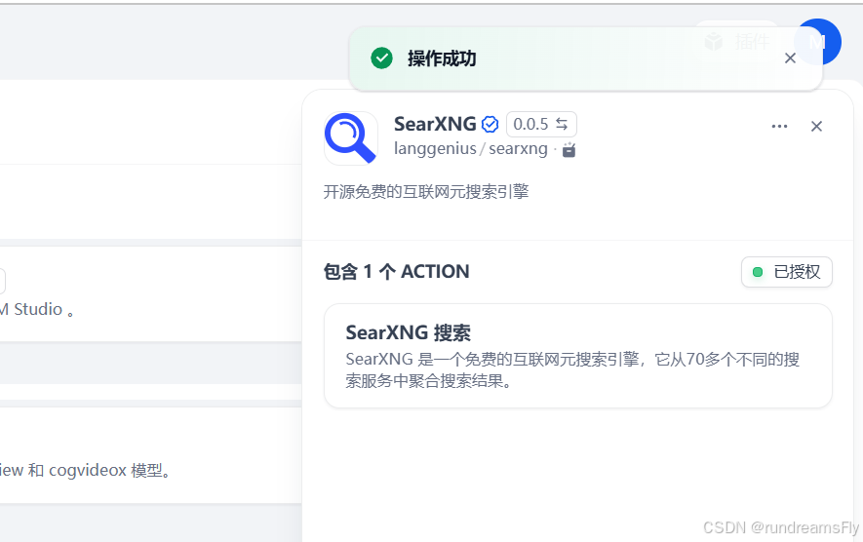
Task: Click the card text ending in Studio
Action: tap(37, 310)
